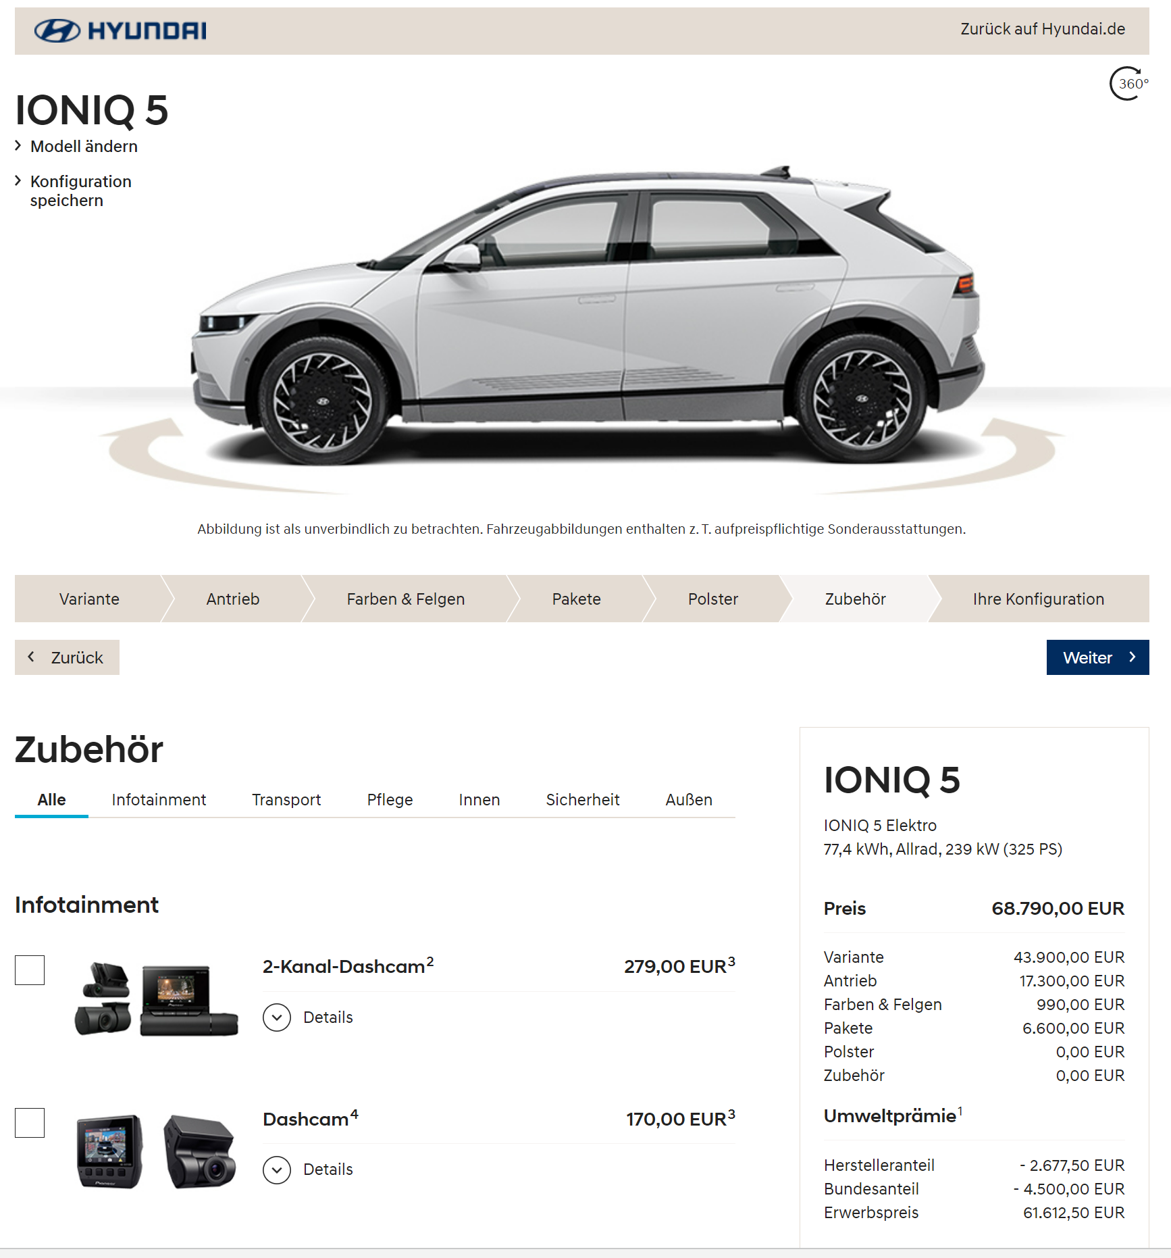Screen dimensions: 1171x1258
Task: Open the 360° view icon
Action: click(x=1128, y=84)
